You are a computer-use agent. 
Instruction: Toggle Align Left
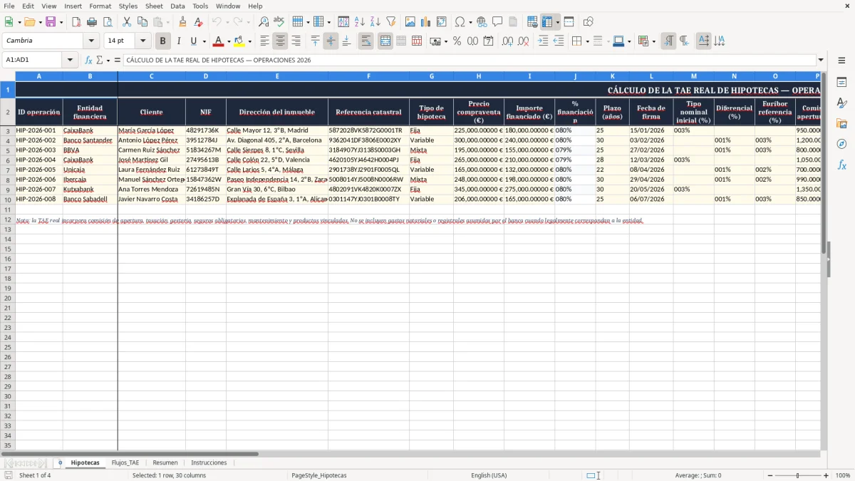[265, 41]
